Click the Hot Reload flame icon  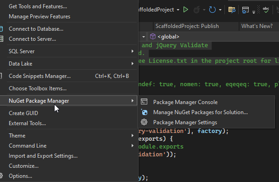pos(197,10)
